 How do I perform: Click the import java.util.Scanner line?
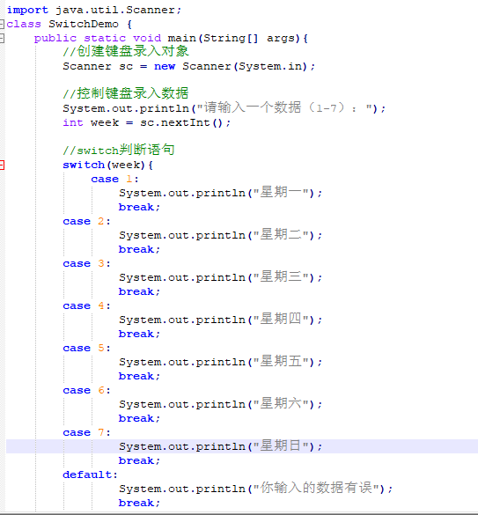coord(94,10)
